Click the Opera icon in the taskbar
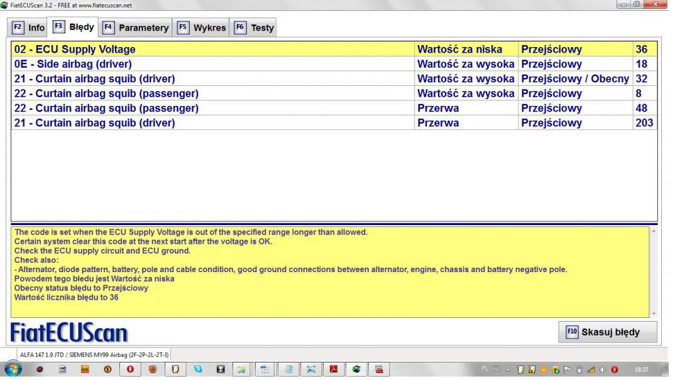This screenshot has height=380, width=675. (x=130, y=369)
